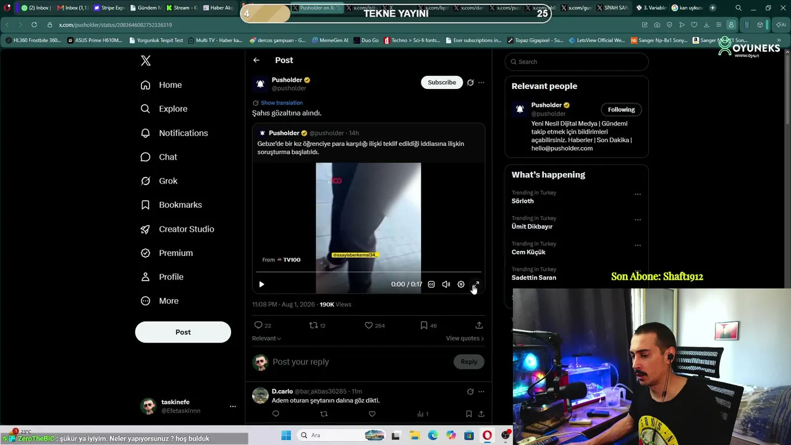Play the embedded video
791x445 pixels.
click(261, 284)
